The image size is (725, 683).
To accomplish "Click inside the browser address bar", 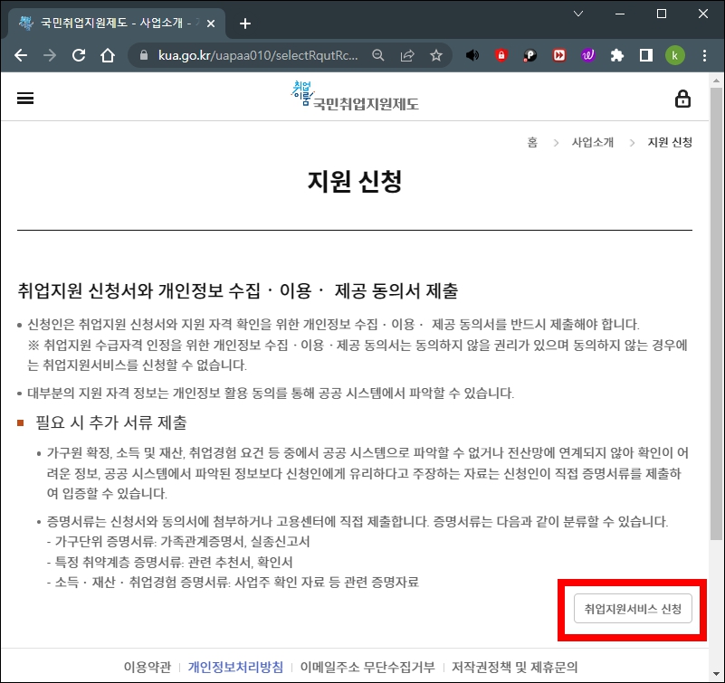I will [262, 54].
